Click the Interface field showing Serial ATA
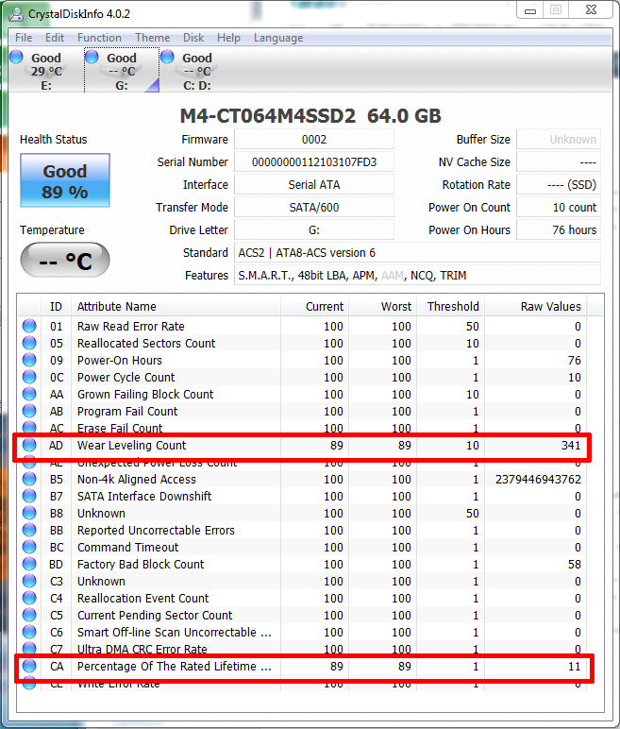 point(314,185)
